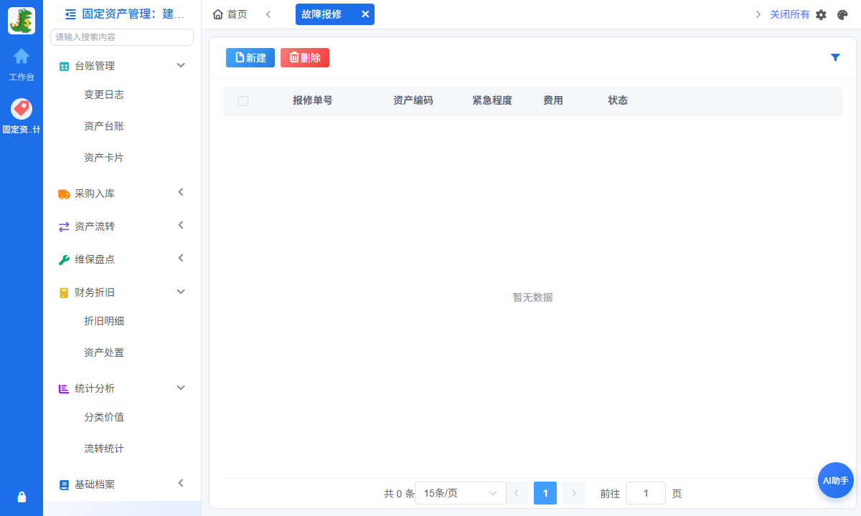
Task: Open the AI助手 floating button
Action: pos(836,480)
